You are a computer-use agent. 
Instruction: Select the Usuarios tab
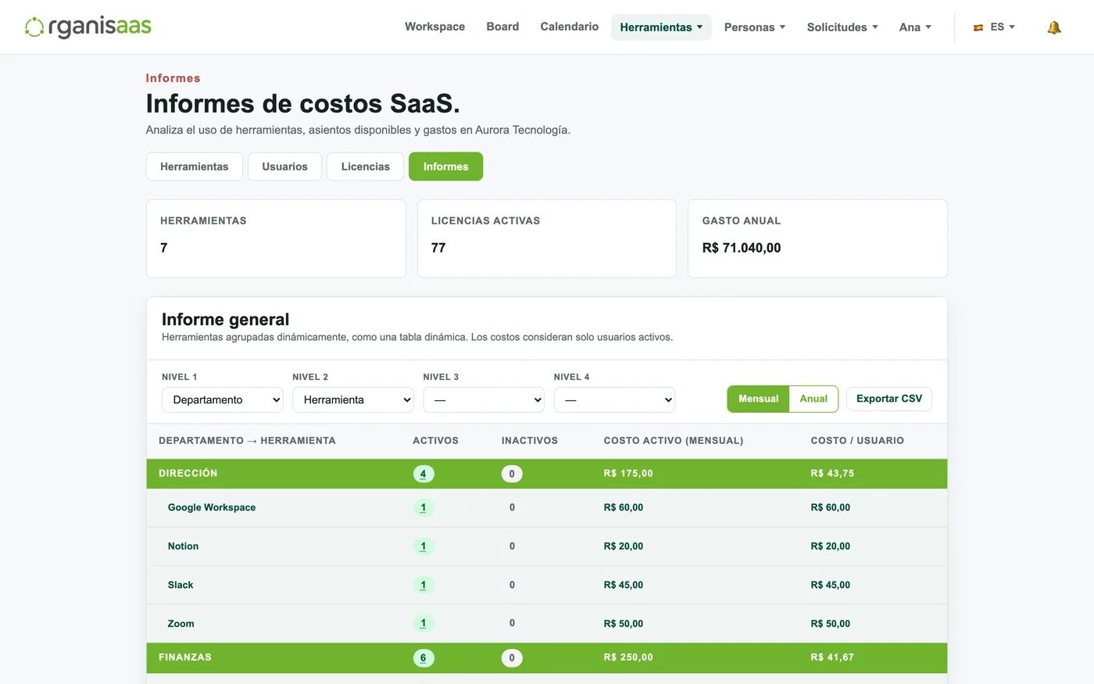point(285,167)
